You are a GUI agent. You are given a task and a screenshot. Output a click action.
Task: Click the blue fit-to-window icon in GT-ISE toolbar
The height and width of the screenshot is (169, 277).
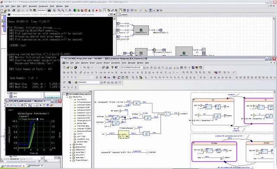coord(70,10)
